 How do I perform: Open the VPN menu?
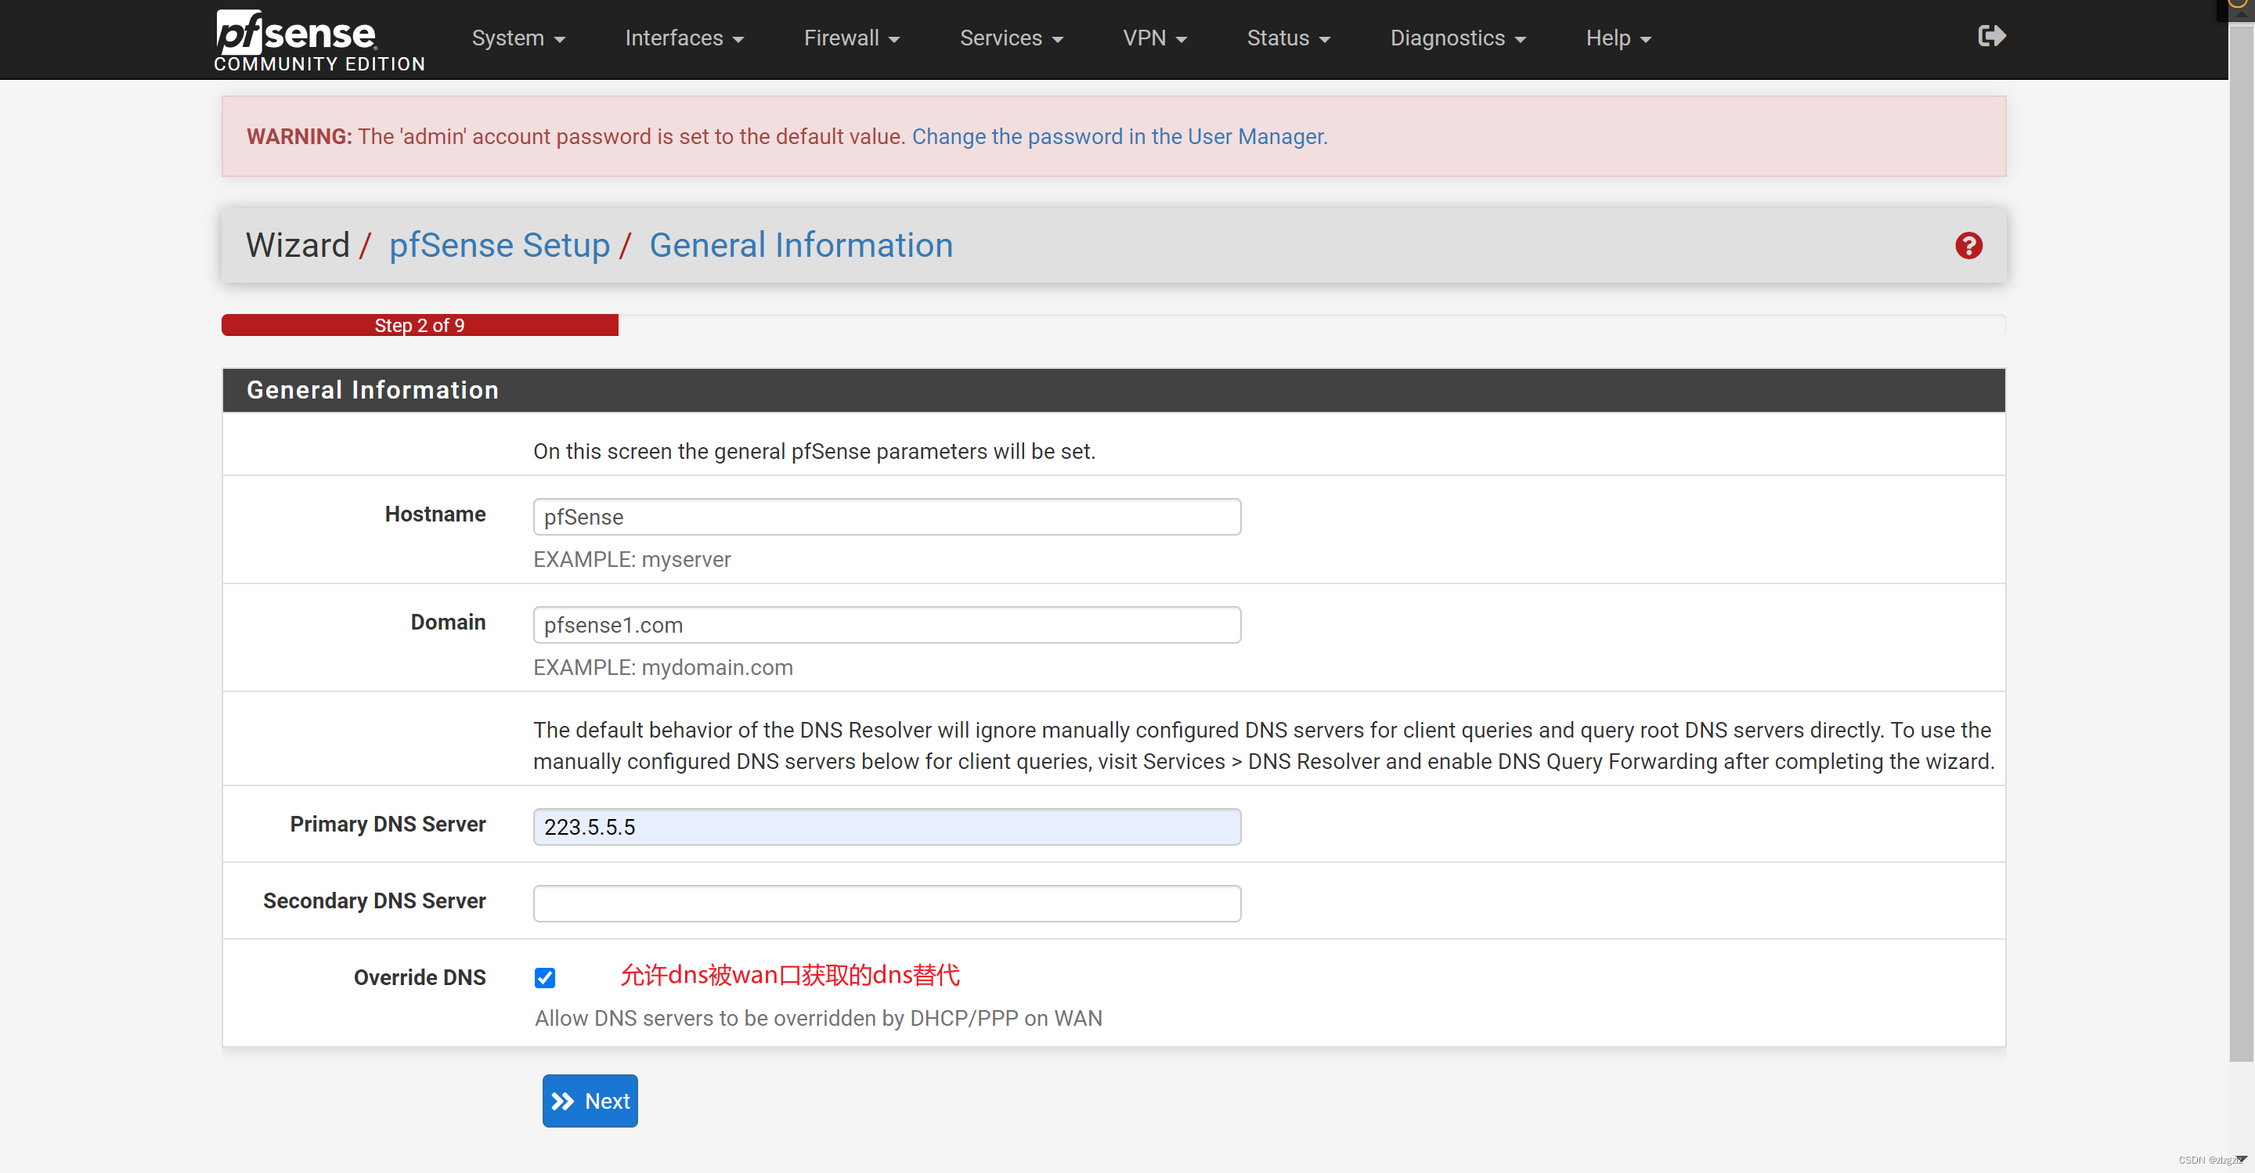(1154, 38)
